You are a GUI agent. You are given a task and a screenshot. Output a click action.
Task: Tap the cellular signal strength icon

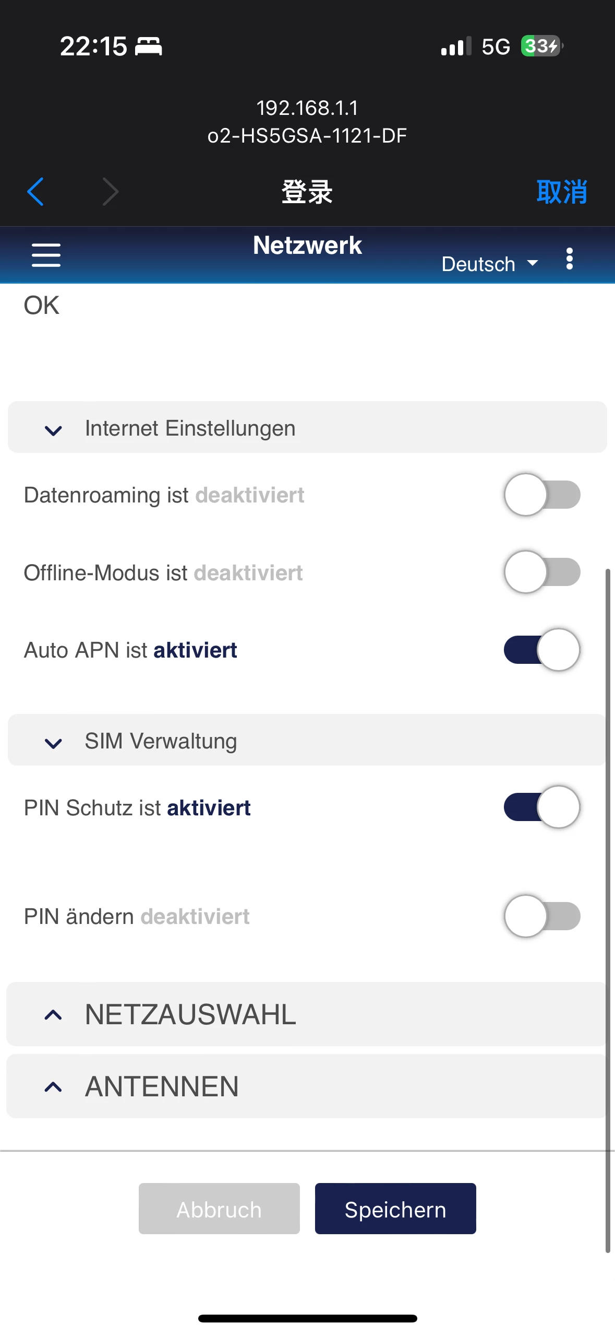point(455,46)
